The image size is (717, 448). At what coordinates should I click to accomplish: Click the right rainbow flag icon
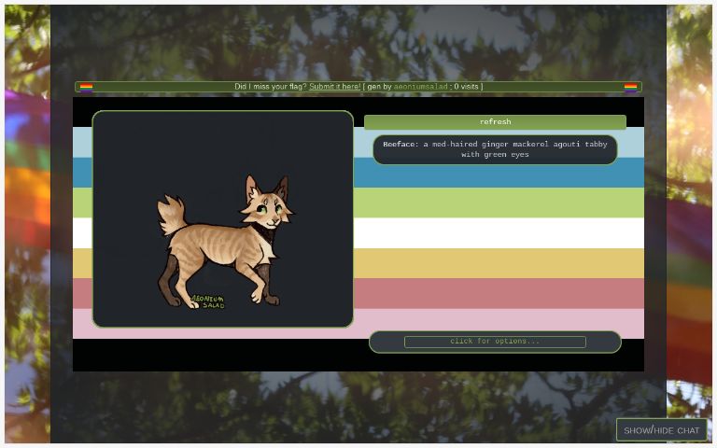(x=631, y=87)
